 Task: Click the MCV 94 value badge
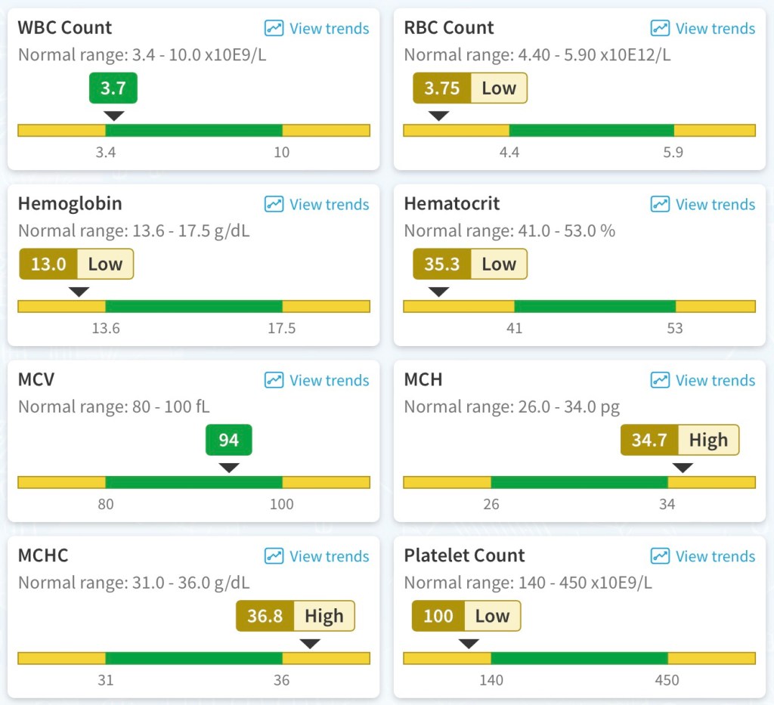(229, 441)
